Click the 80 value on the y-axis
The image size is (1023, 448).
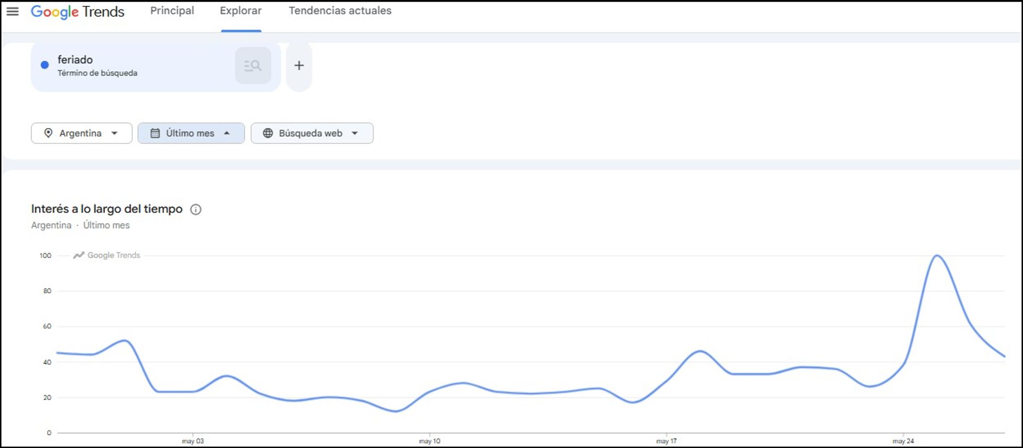[x=47, y=291]
